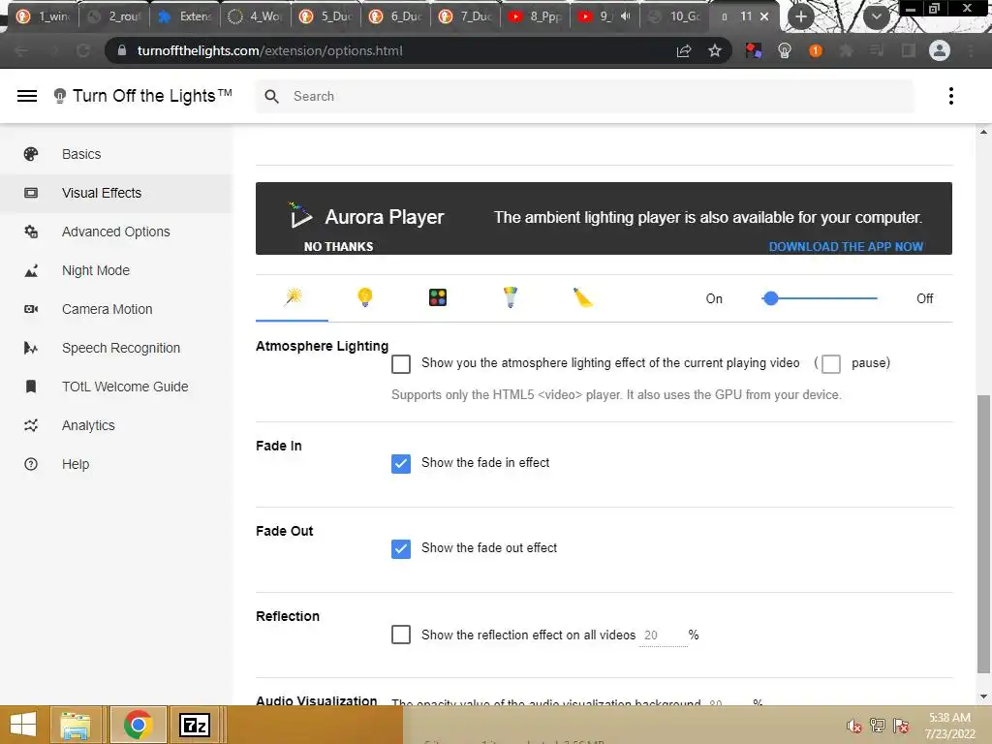992x744 pixels.
Task: Open a new browser tab
Action: (x=801, y=16)
